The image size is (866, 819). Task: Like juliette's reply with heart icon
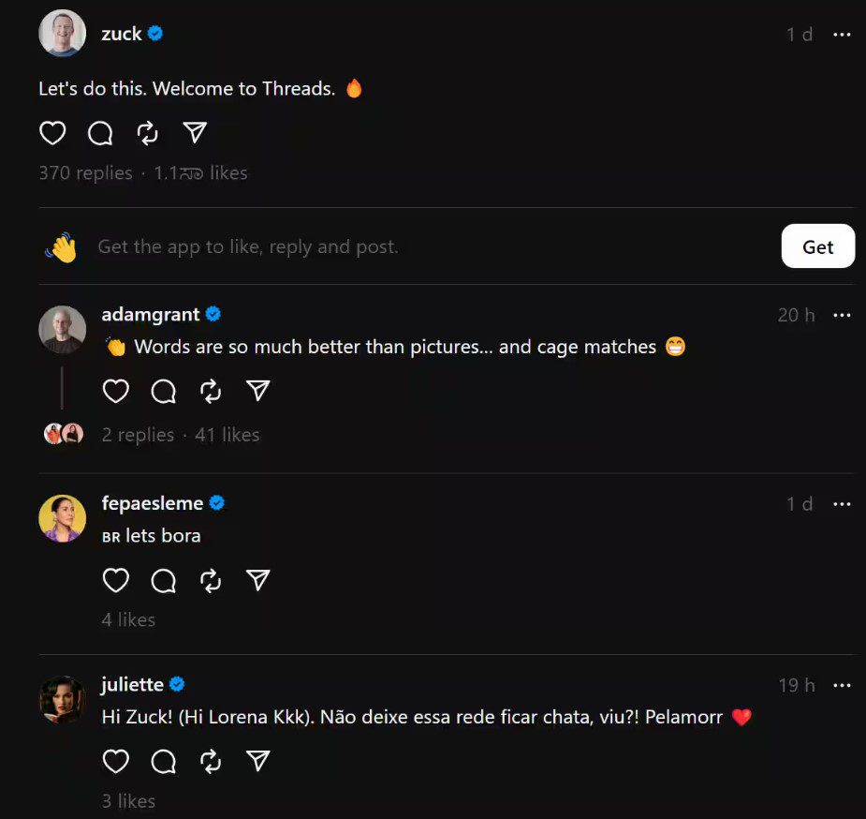pos(116,762)
